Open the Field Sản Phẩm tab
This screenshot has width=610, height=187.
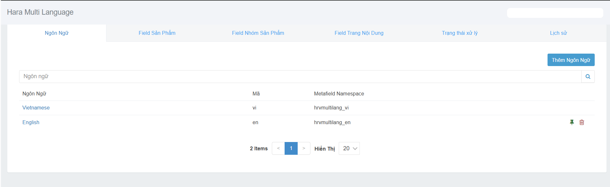click(x=157, y=33)
